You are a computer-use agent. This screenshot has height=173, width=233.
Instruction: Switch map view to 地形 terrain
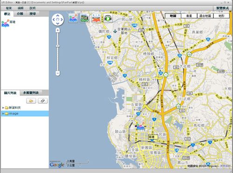(221, 16)
